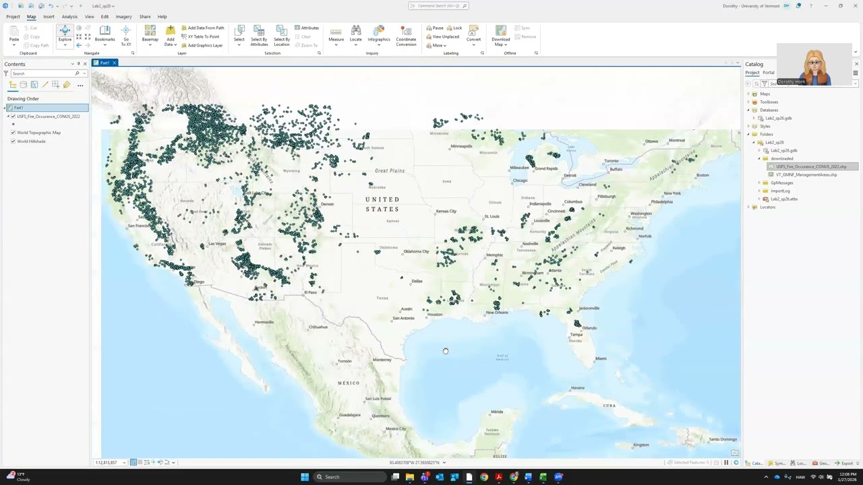Viewport: 863px width, 485px height.
Task: Open Select By Attributes
Action: [259, 36]
